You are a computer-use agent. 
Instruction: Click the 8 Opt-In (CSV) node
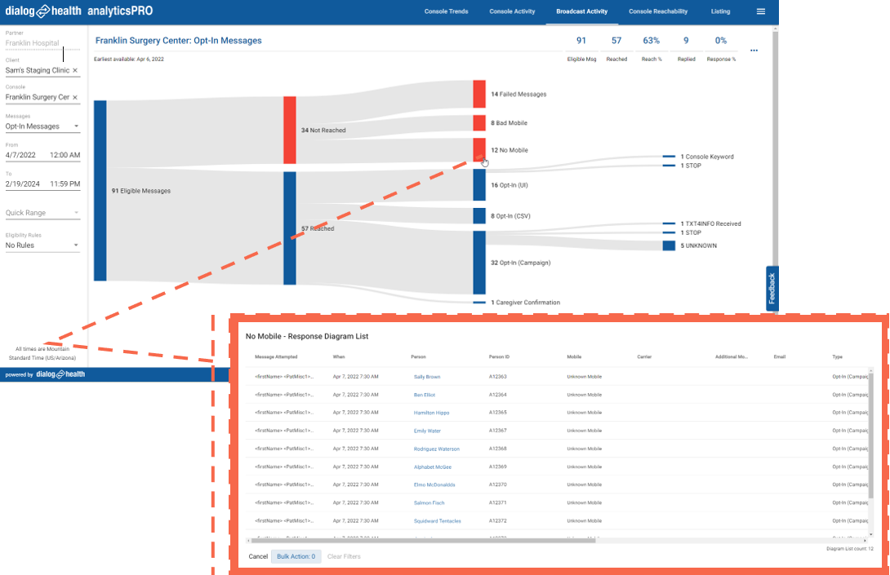click(479, 216)
